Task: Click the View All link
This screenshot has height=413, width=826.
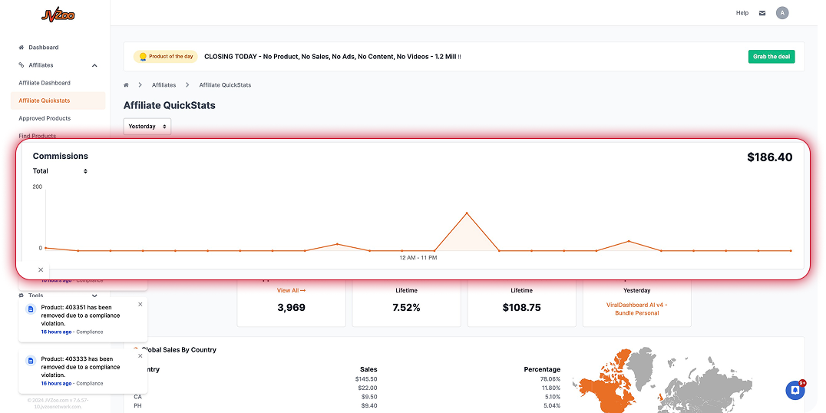Action: [x=291, y=290]
